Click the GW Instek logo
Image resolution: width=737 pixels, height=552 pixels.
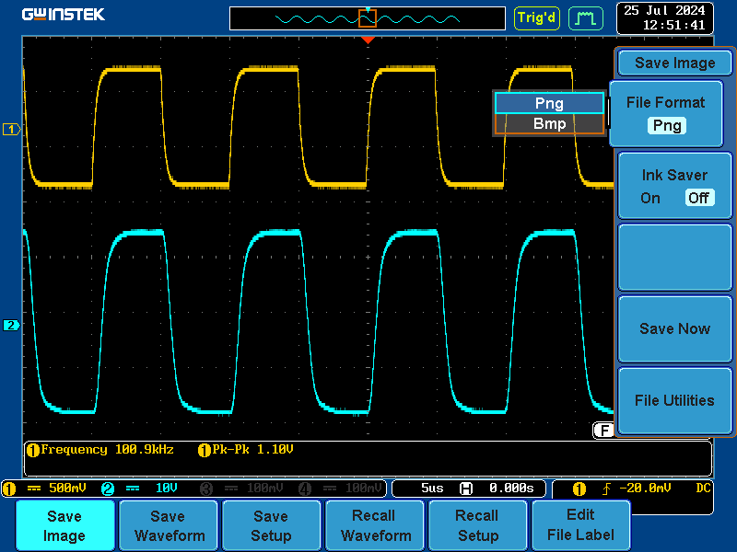64,15
